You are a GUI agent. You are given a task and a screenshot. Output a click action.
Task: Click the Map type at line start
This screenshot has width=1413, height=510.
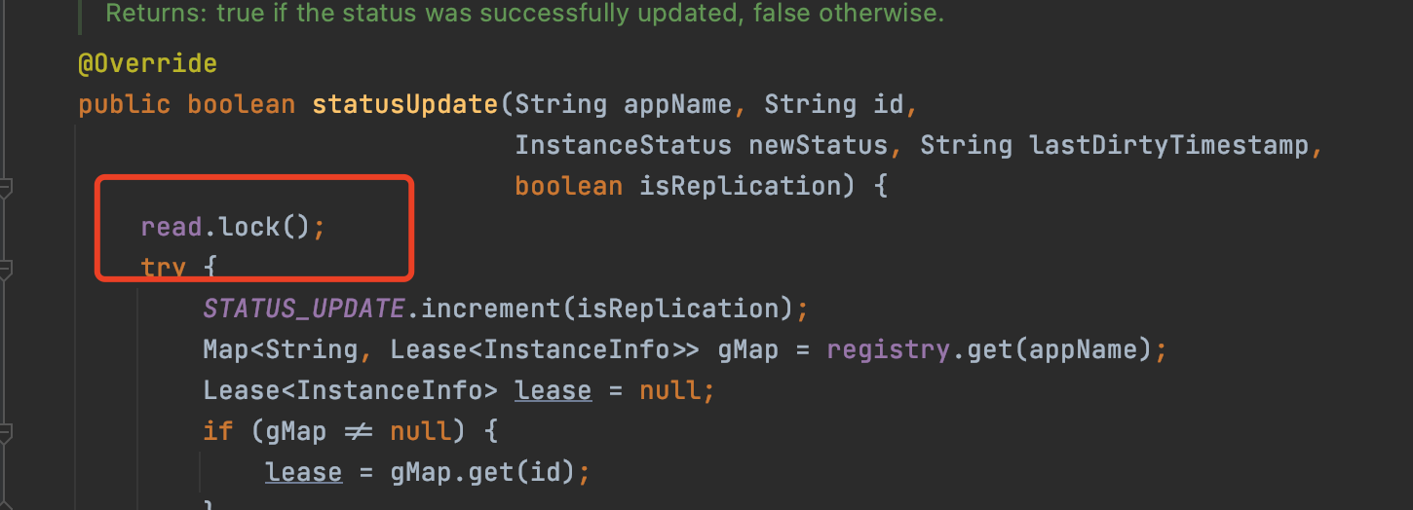coord(225,349)
